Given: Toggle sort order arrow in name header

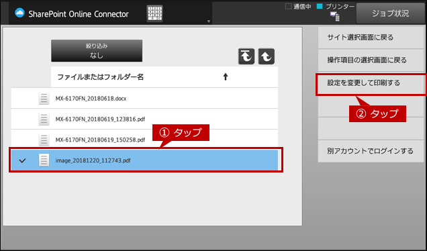Looking at the screenshot, I should pyautogui.click(x=225, y=77).
